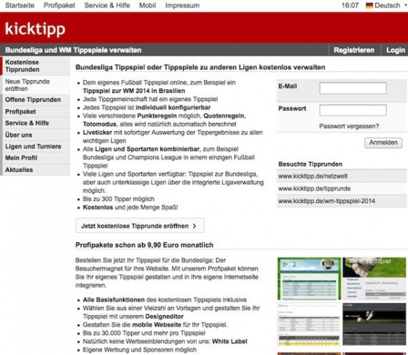Viewport: 408px width, 355px height.
Task: Open Startseite in top navigation
Action: pos(20,5)
